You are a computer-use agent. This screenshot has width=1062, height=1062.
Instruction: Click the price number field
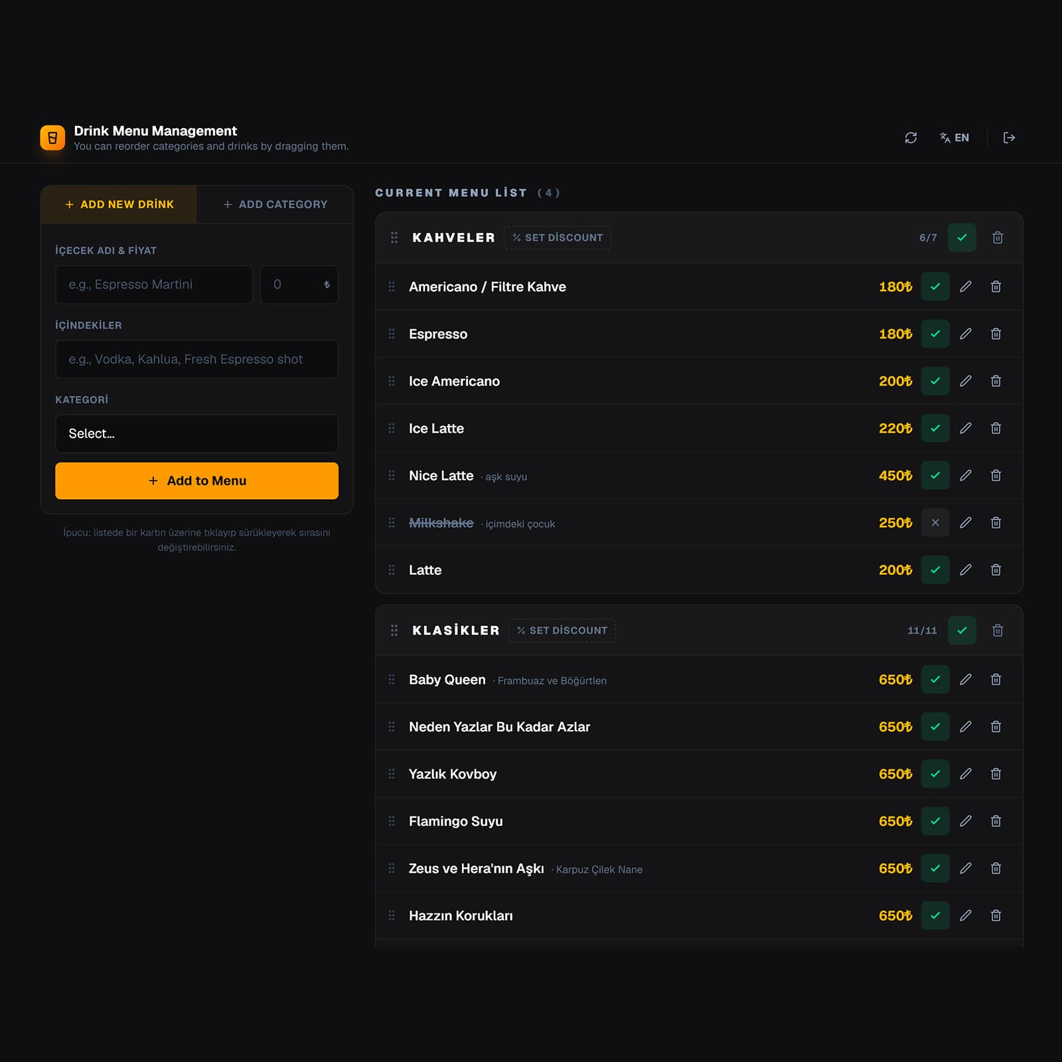[x=299, y=285]
